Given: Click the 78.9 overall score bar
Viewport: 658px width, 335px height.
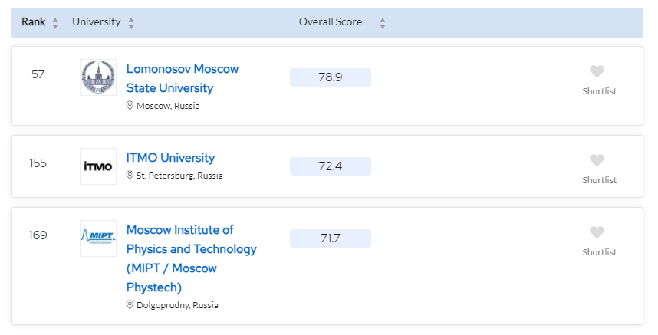Looking at the screenshot, I should pos(331,77).
